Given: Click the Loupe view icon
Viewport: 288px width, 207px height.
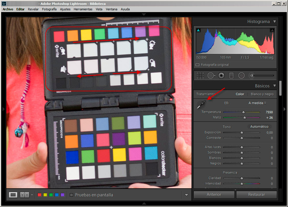Looking at the screenshot, I should click(x=13, y=195).
